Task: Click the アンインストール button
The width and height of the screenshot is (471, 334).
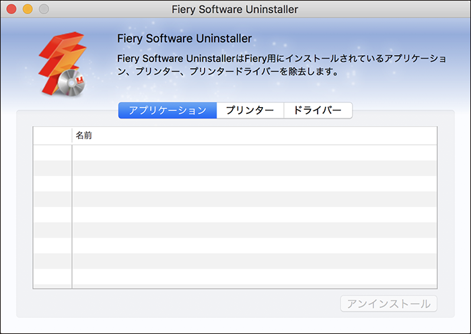Action: (x=389, y=304)
